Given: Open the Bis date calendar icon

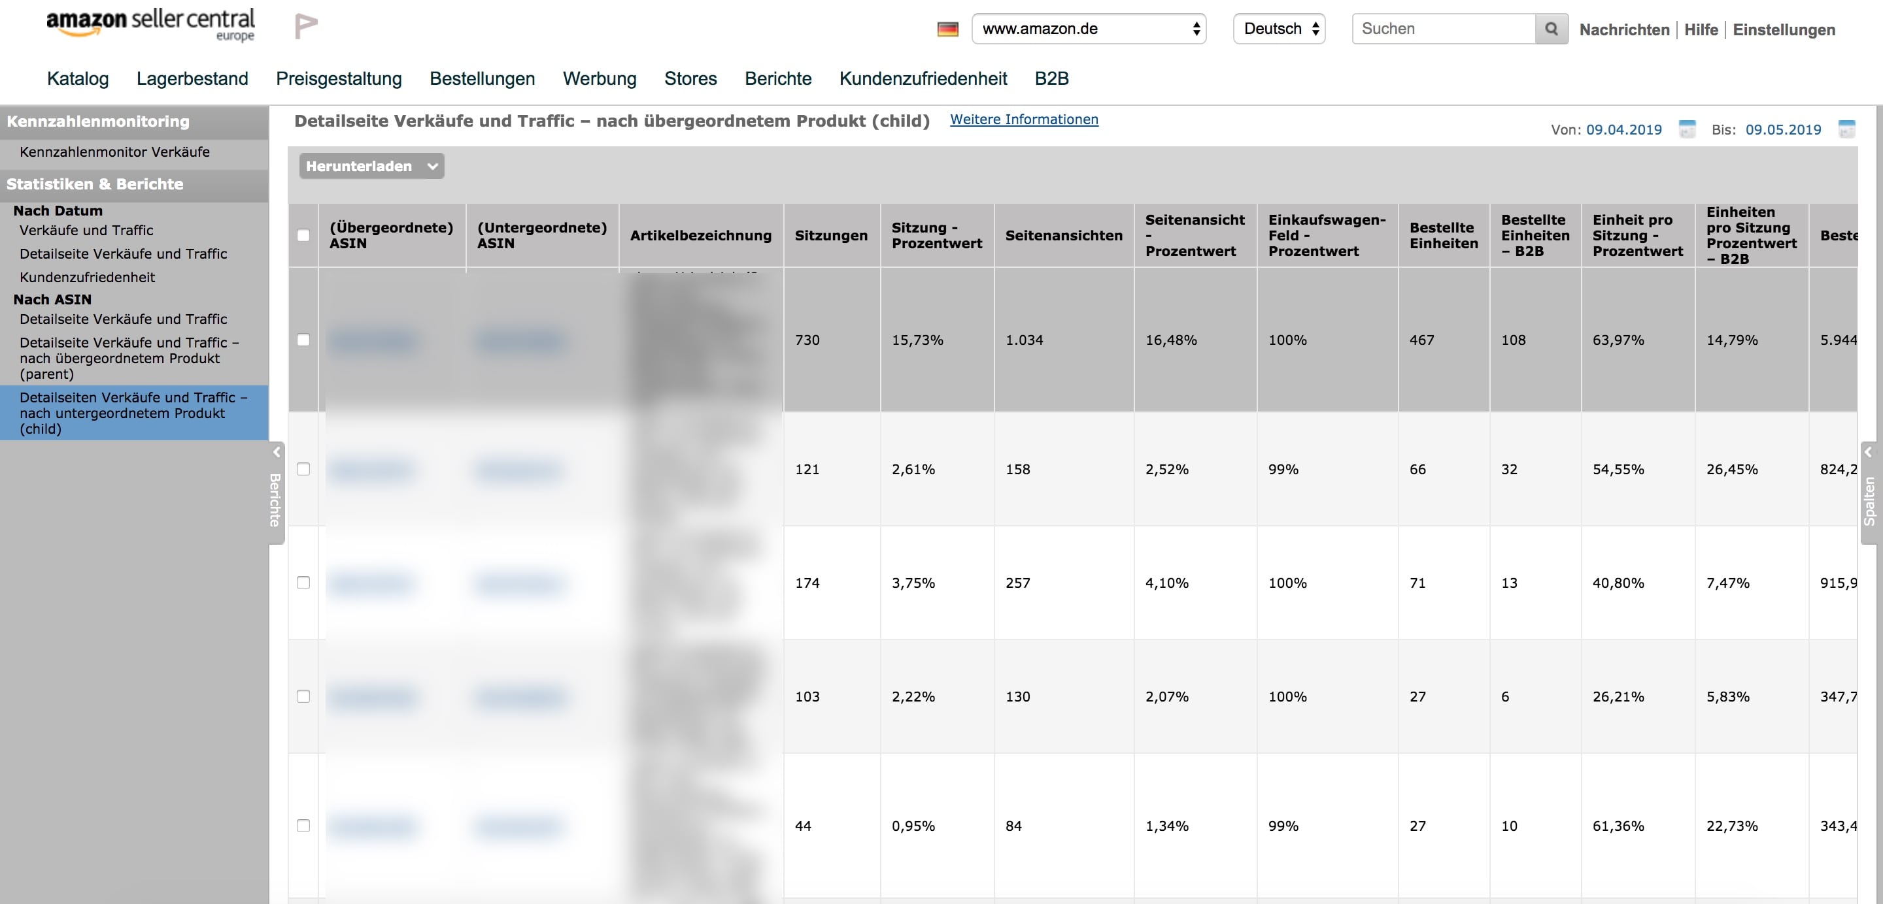Looking at the screenshot, I should tap(1846, 129).
